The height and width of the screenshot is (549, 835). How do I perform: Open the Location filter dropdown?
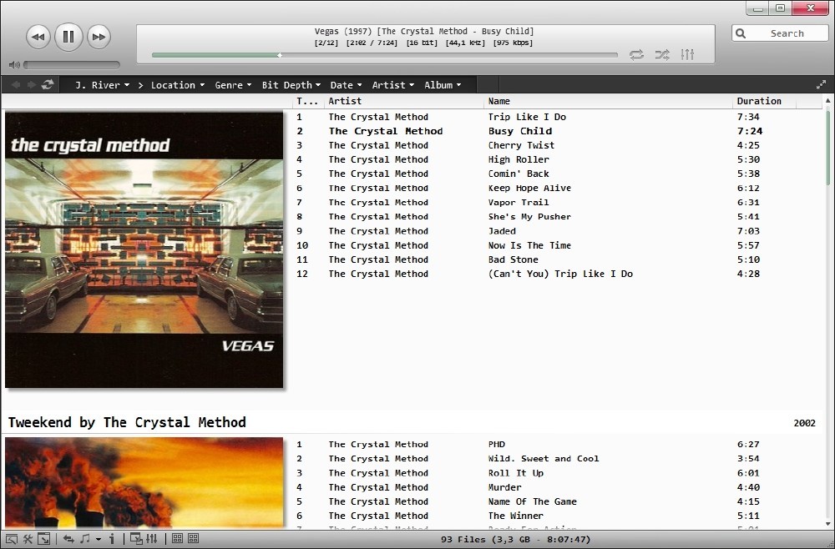pos(178,85)
